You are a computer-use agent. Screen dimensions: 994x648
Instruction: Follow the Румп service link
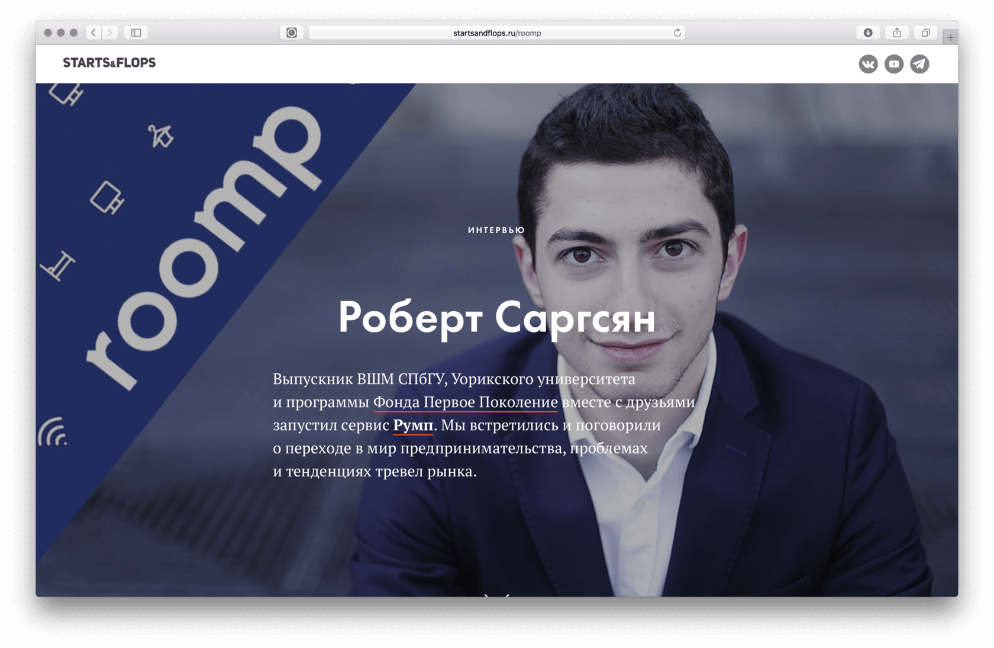click(413, 425)
